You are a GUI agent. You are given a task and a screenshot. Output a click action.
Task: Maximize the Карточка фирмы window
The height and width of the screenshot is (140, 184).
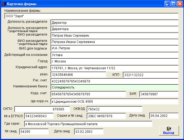point(174,4)
